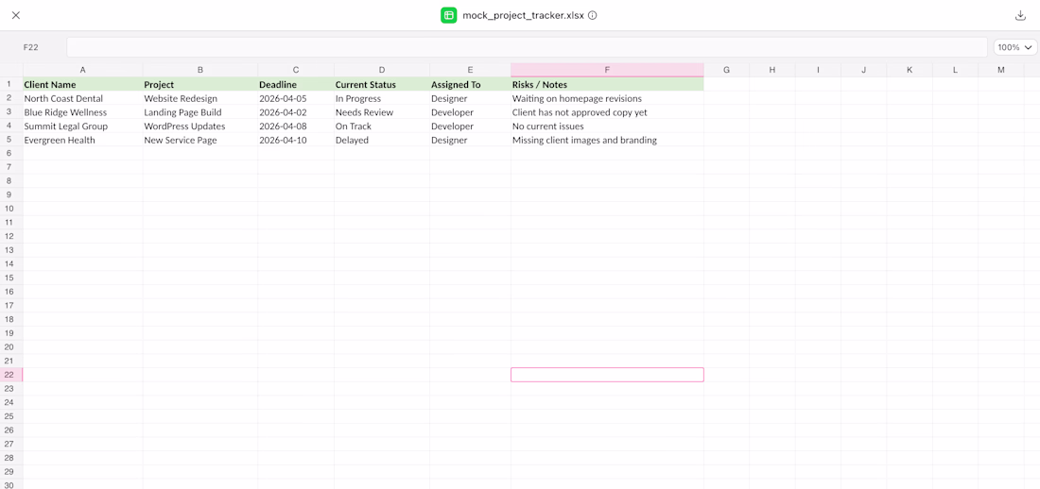Select column A header
Screen dimensions: 1040x489
[x=83, y=70]
